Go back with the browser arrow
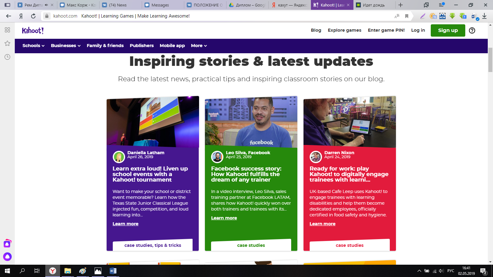The image size is (493, 277). coord(9,16)
